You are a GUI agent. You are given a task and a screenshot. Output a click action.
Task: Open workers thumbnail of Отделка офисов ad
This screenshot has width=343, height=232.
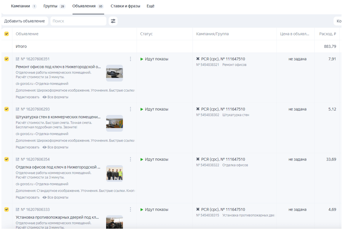pyautogui.click(x=114, y=173)
